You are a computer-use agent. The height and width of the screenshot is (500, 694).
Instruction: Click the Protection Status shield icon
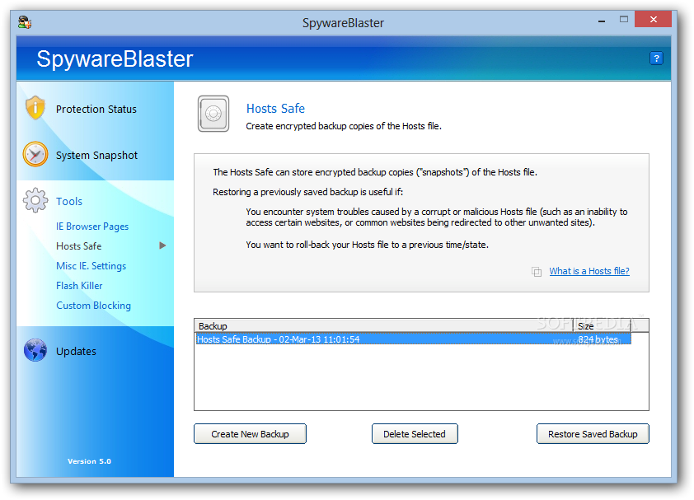(35, 108)
